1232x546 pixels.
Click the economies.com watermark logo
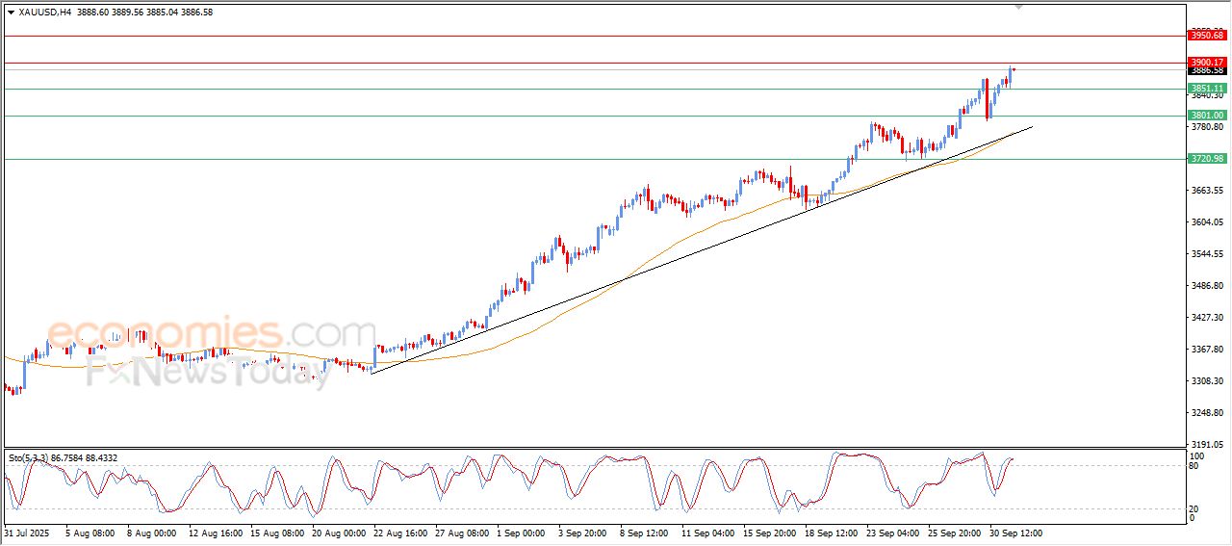(212, 334)
